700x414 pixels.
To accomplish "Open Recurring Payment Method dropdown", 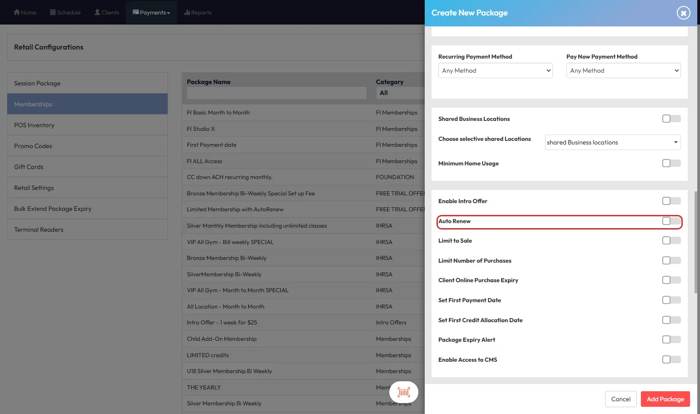I will (495, 70).
